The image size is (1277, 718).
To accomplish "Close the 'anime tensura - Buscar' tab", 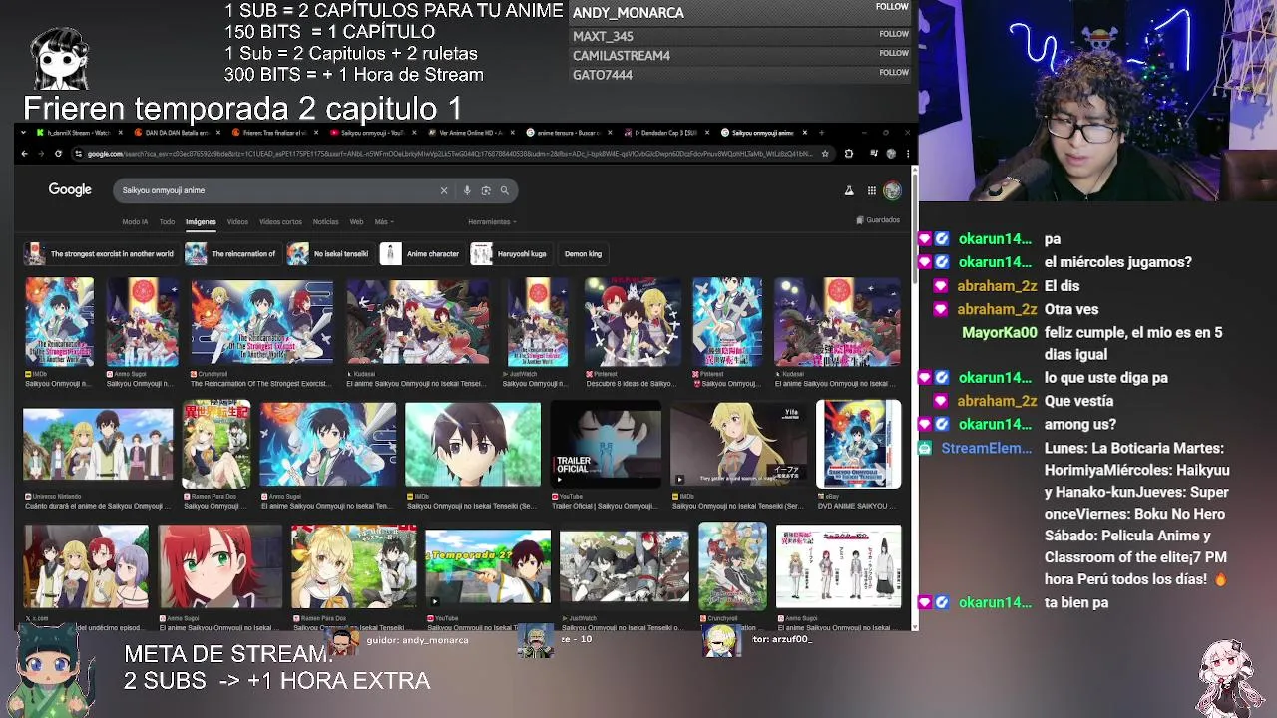I will point(609,133).
